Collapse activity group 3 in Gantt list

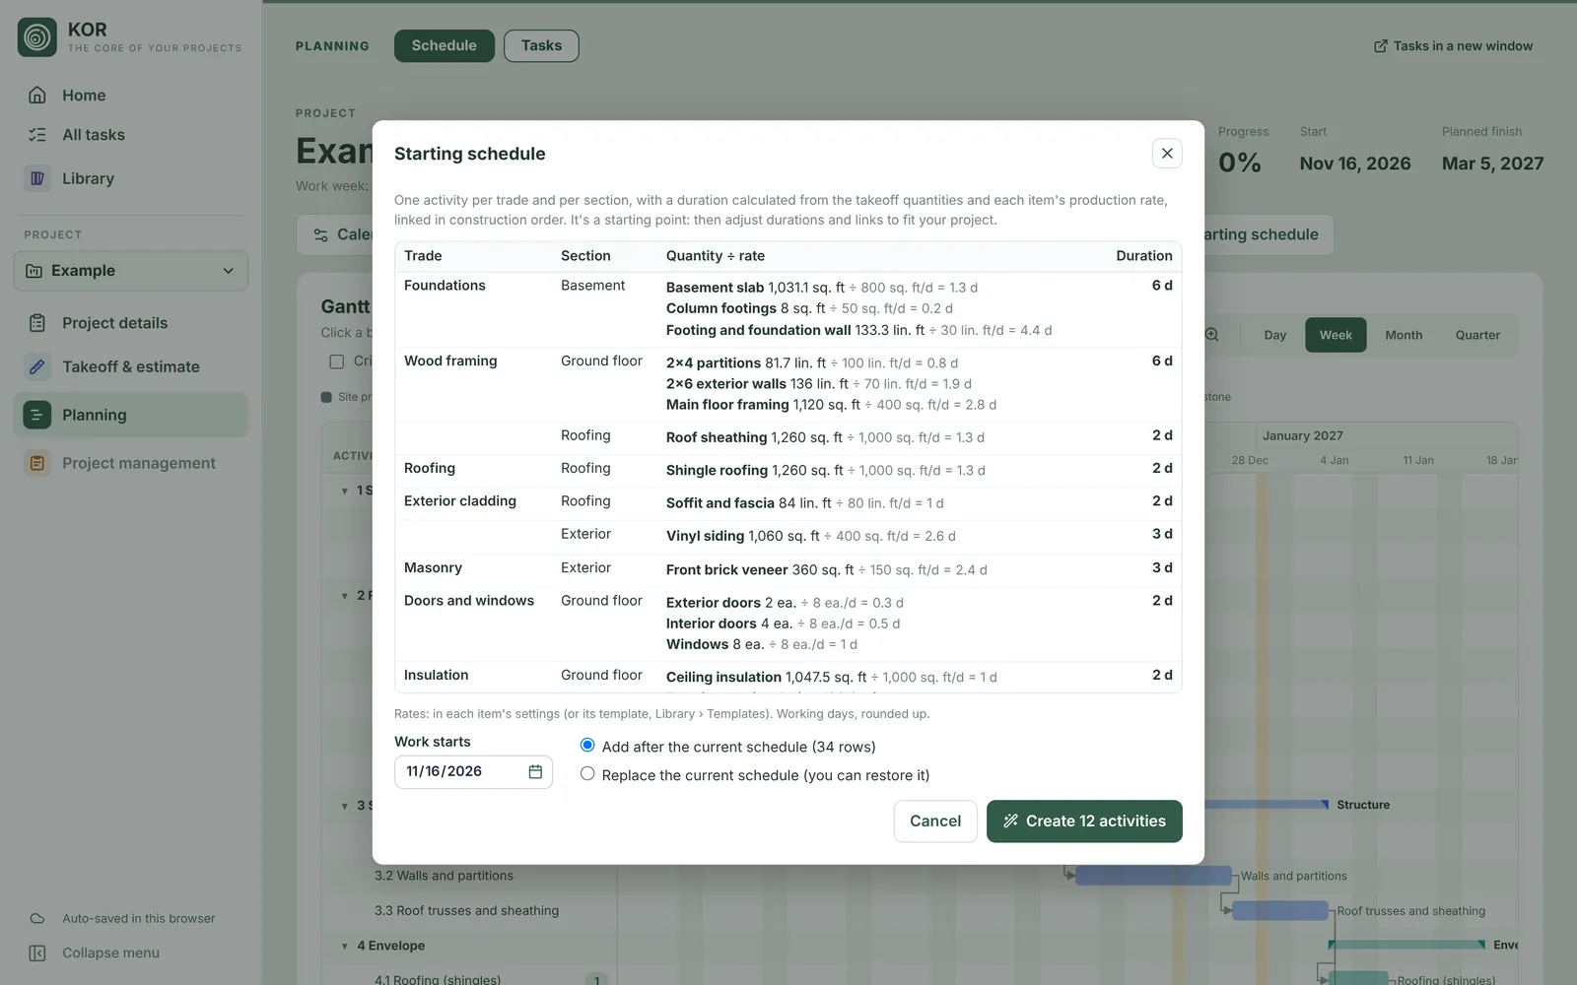(x=345, y=806)
